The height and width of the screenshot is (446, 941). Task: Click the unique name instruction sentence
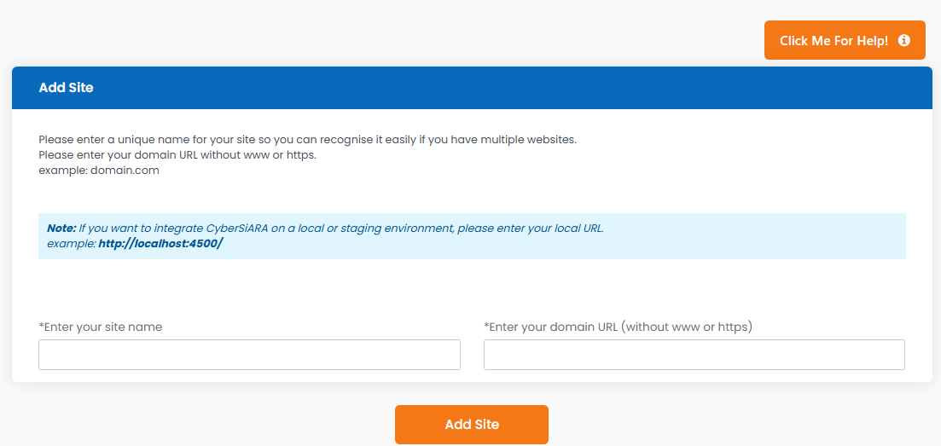[x=307, y=140]
